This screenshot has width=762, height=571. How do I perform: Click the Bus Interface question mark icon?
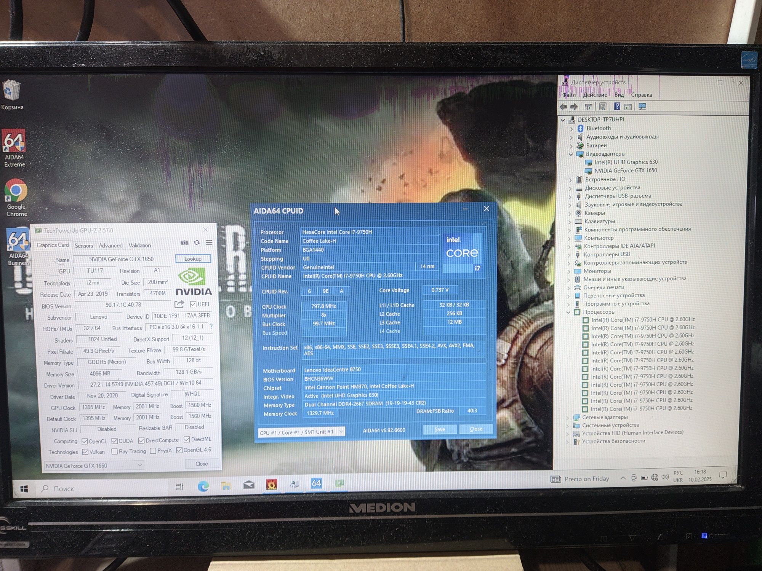[211, 327]
